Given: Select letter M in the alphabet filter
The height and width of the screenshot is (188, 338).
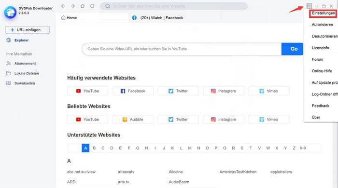Looking at the screenshot, I should (x=190, y=148).
